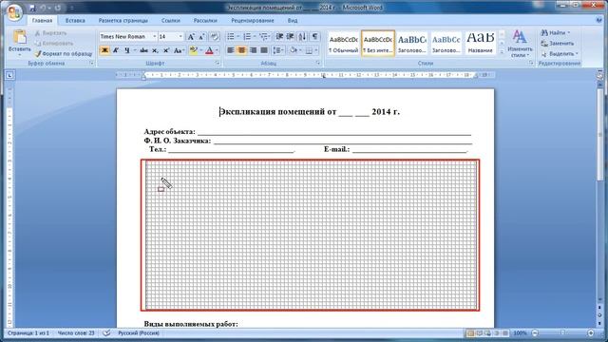Apply the Обычный style
The width and height of the screenshot is (608, 342).
pos(344,44)
